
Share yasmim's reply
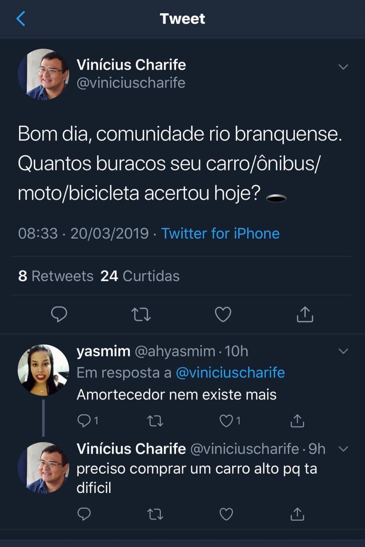click(297, 421)
